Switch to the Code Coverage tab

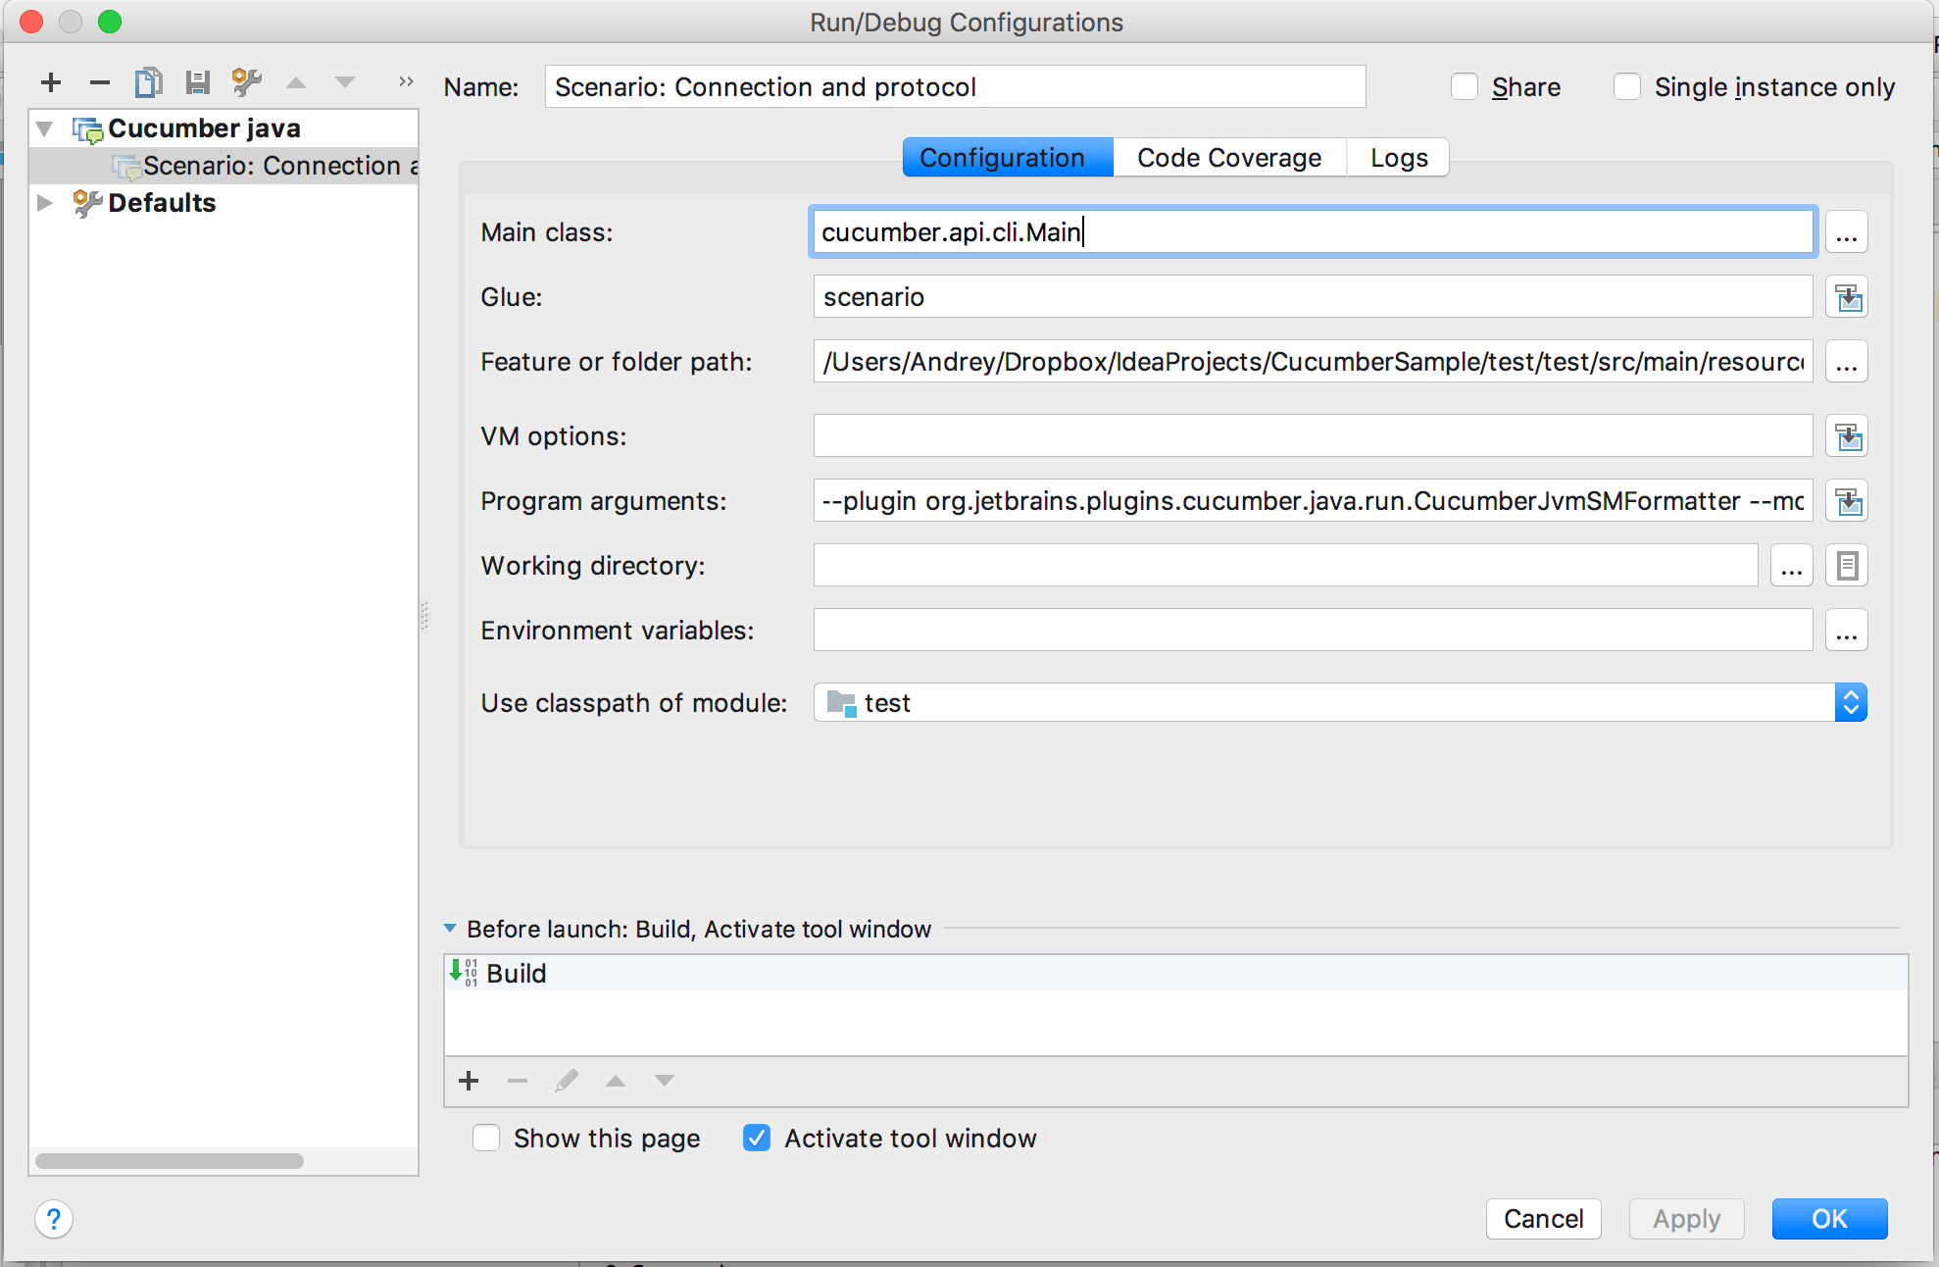1228,157
